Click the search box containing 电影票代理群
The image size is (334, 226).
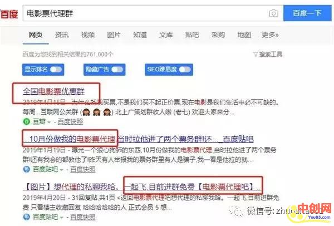(146, 13)
